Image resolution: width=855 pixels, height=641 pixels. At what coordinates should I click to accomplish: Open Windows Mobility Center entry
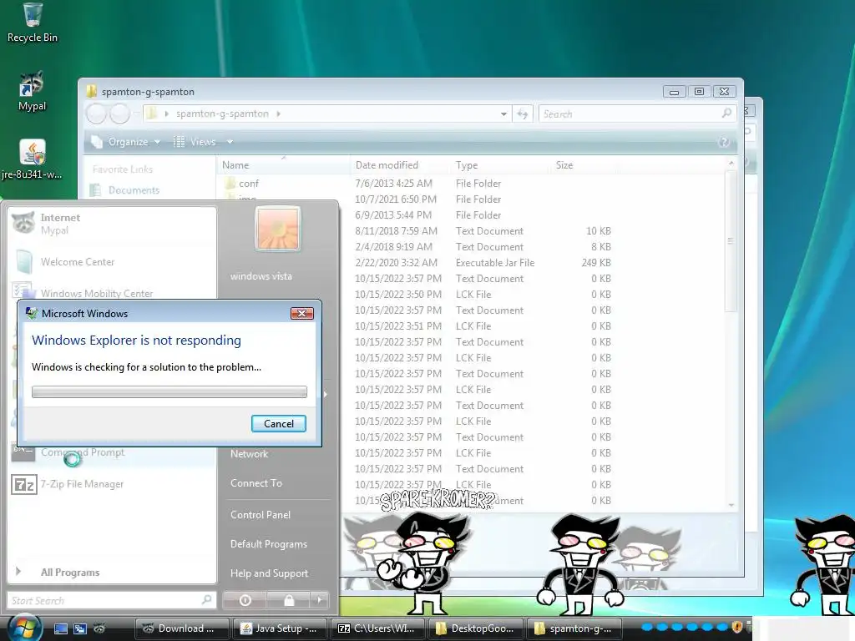pyautogui.click(x=112, y=292)
